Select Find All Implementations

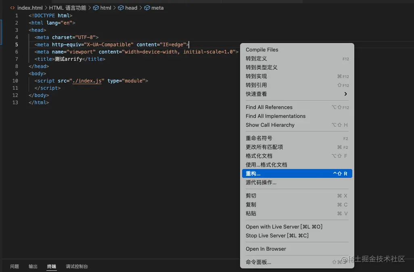pos(297,116)
